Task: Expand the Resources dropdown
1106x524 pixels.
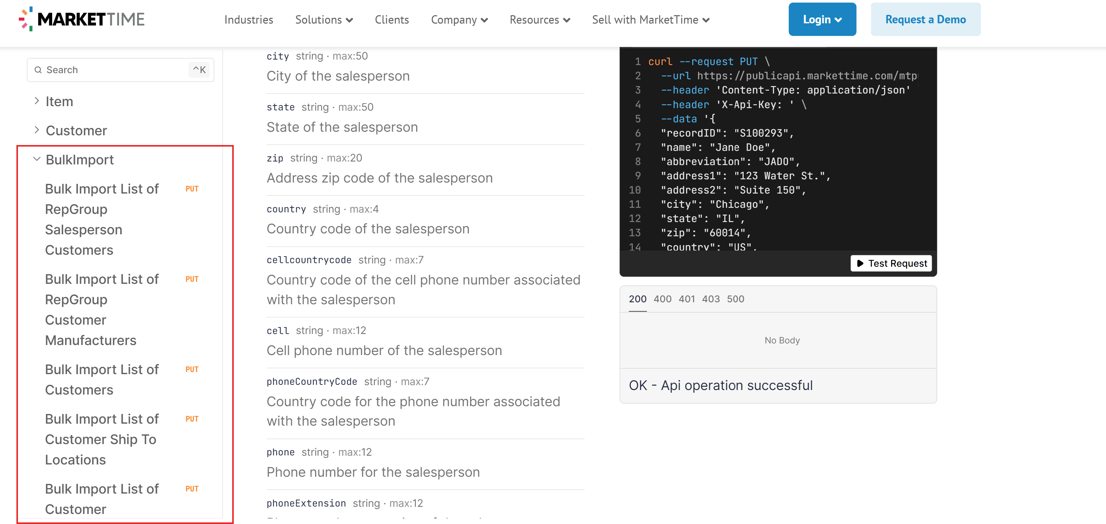Action: tap(540, 20)
